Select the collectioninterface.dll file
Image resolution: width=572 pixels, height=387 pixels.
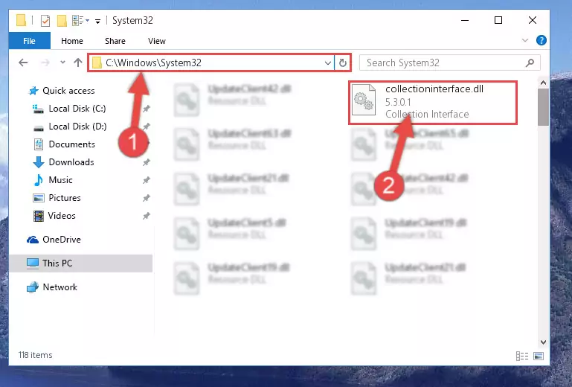433,103
